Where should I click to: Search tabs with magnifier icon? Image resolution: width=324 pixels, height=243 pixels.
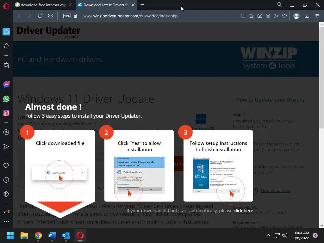point(280,4)
